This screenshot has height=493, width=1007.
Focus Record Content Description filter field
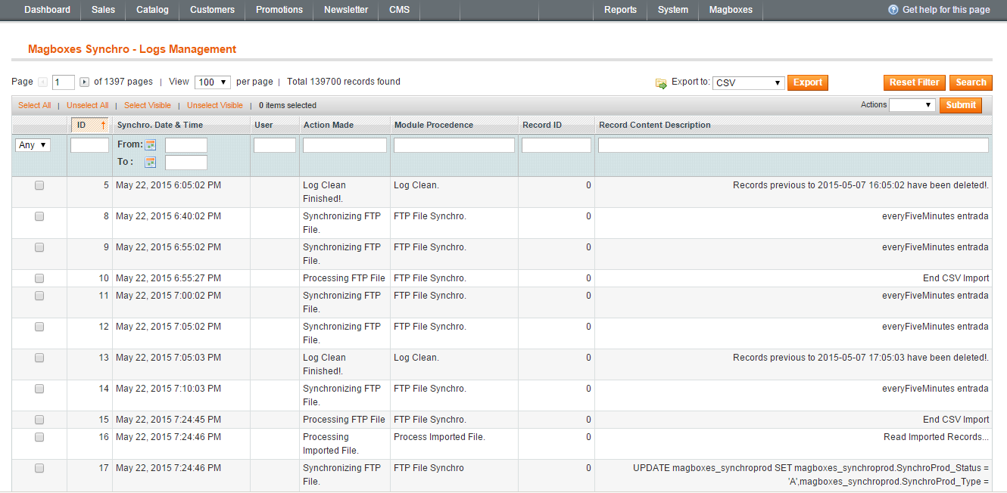pyautogui.click(x=793, y=145)
